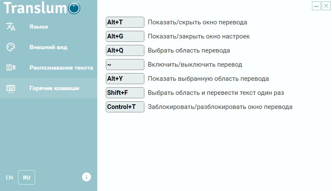The image size is (332, 191).
Task: Click label Заблокировать/разблокировать окно перевода
Action: 220,107
